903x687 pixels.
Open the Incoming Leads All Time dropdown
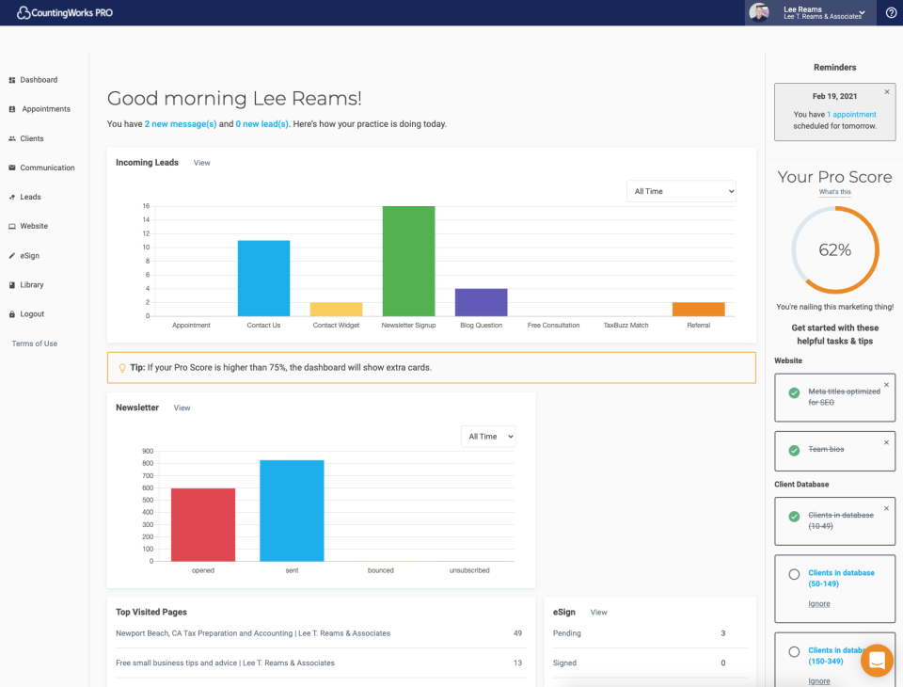pos(681,191)
